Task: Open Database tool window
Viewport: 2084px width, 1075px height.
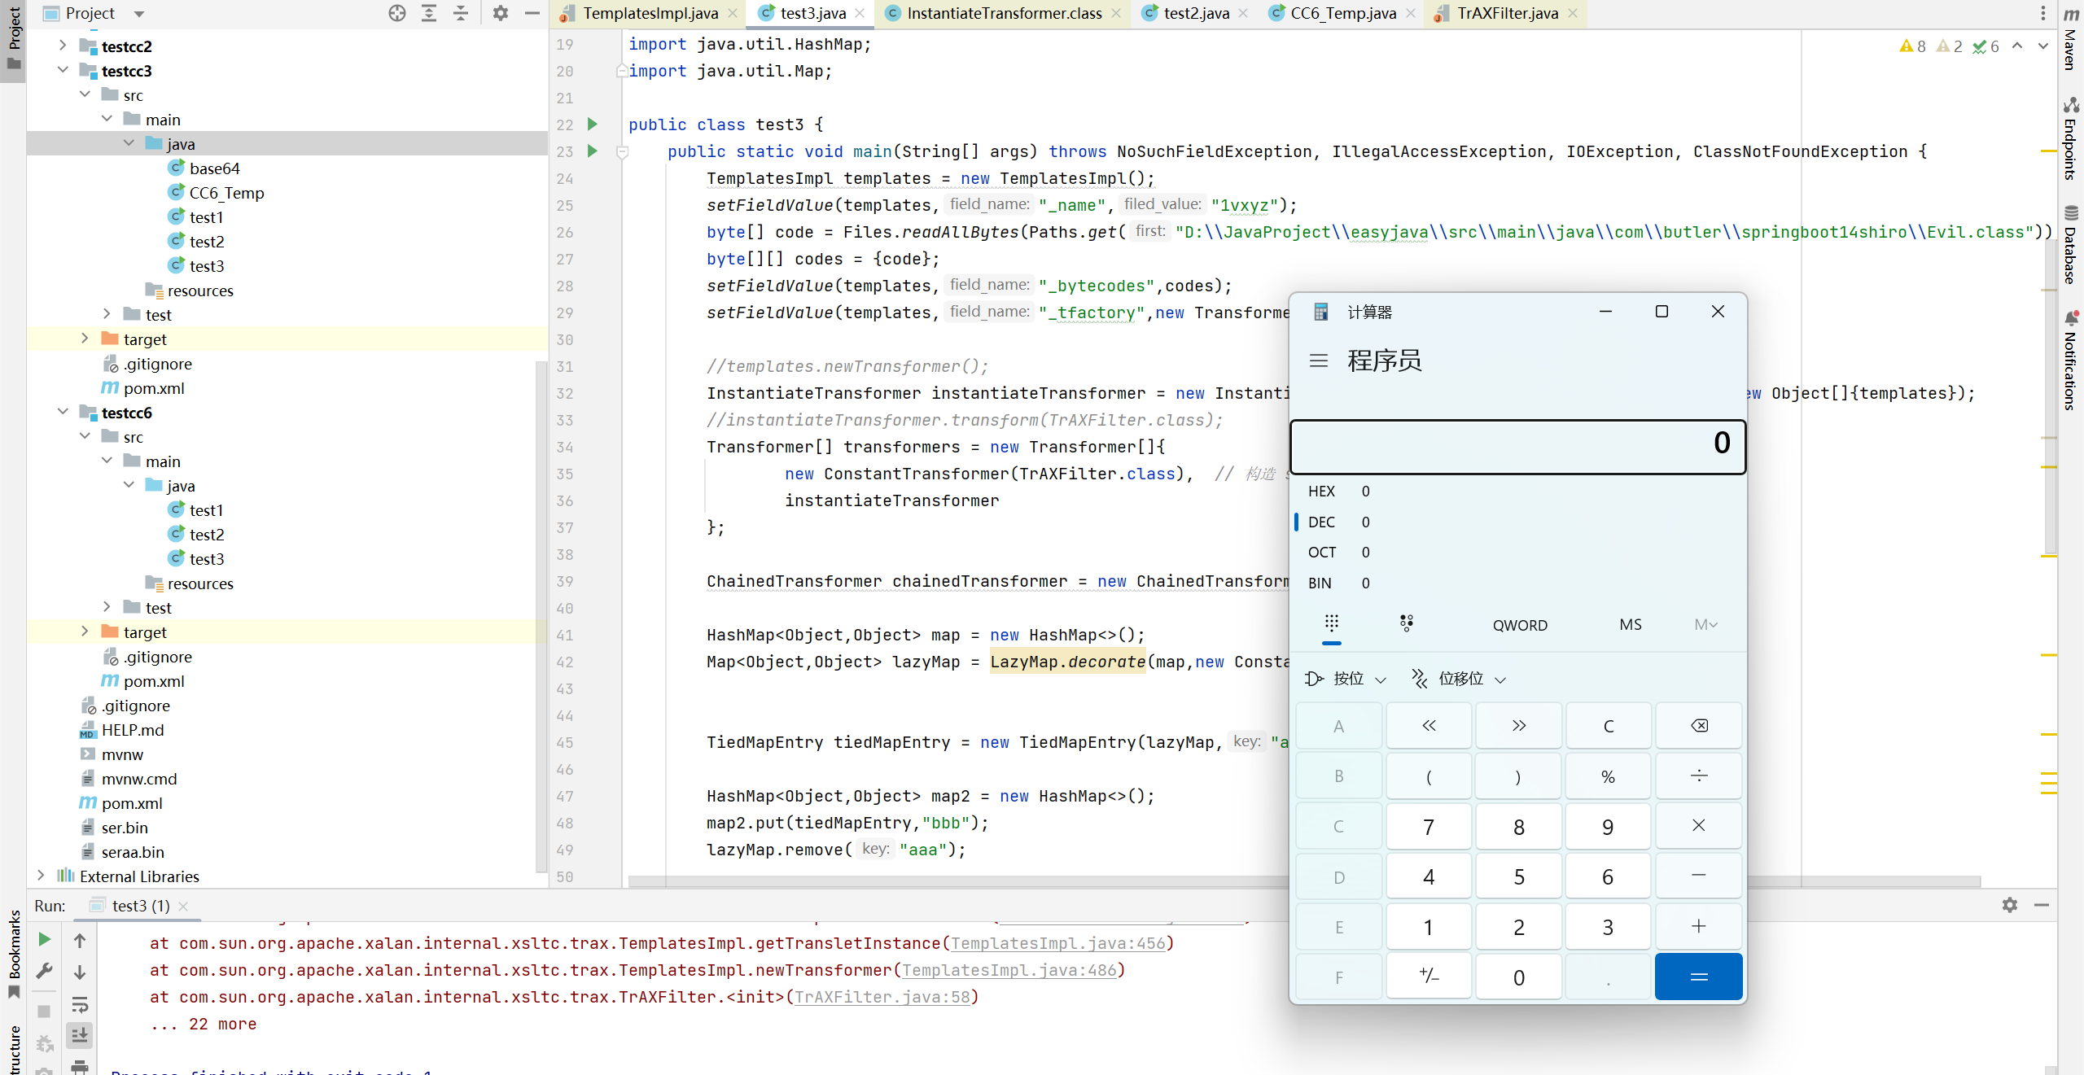Action: (2070, 244)
